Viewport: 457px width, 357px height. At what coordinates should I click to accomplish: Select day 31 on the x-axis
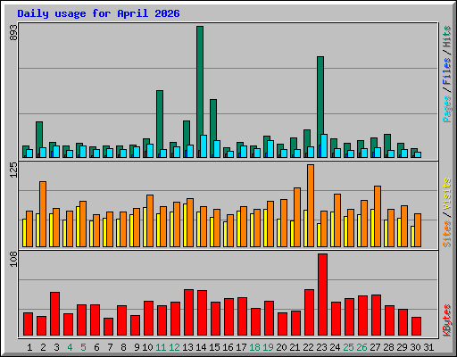[428, 347]
